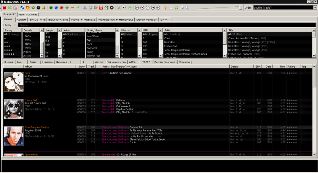
Task: Click the orange upward arrow icon
Action: click(165, 8)
